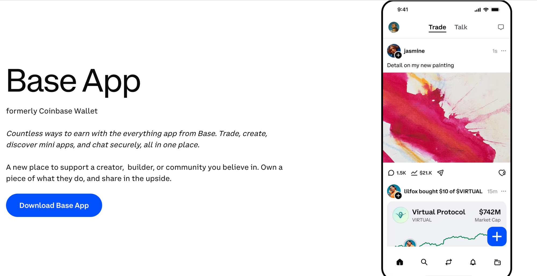The image size is (537, 276).
Task: Open the three-dot menu on lilfox's post
Action: point(504,191)
